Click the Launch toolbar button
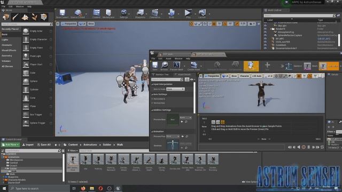This screenshot has height=192, width=342. click(202, 14)
